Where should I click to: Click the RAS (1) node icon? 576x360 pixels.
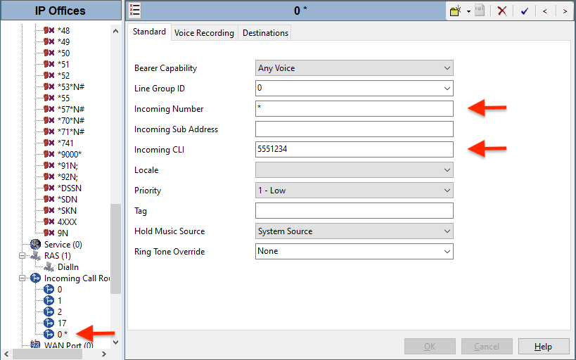(x=35, y=256)
